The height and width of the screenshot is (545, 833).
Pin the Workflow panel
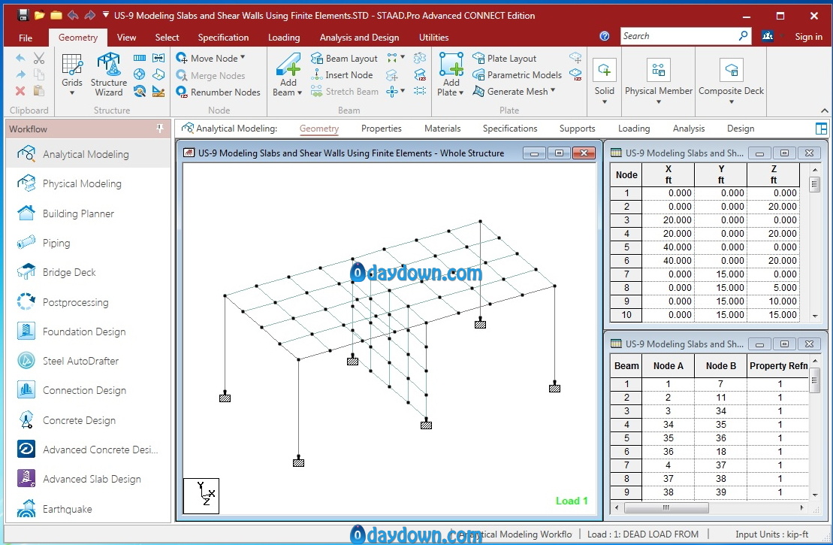160,129
